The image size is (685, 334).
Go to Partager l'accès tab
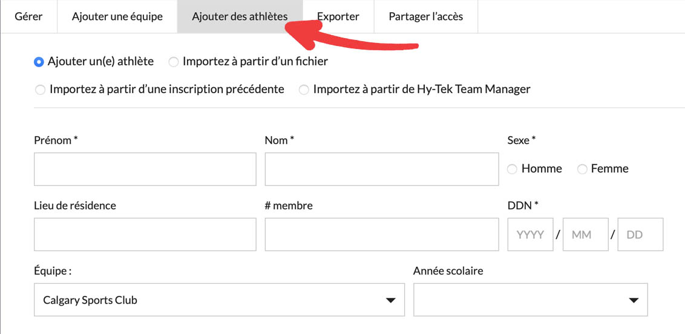coord(425,16)
